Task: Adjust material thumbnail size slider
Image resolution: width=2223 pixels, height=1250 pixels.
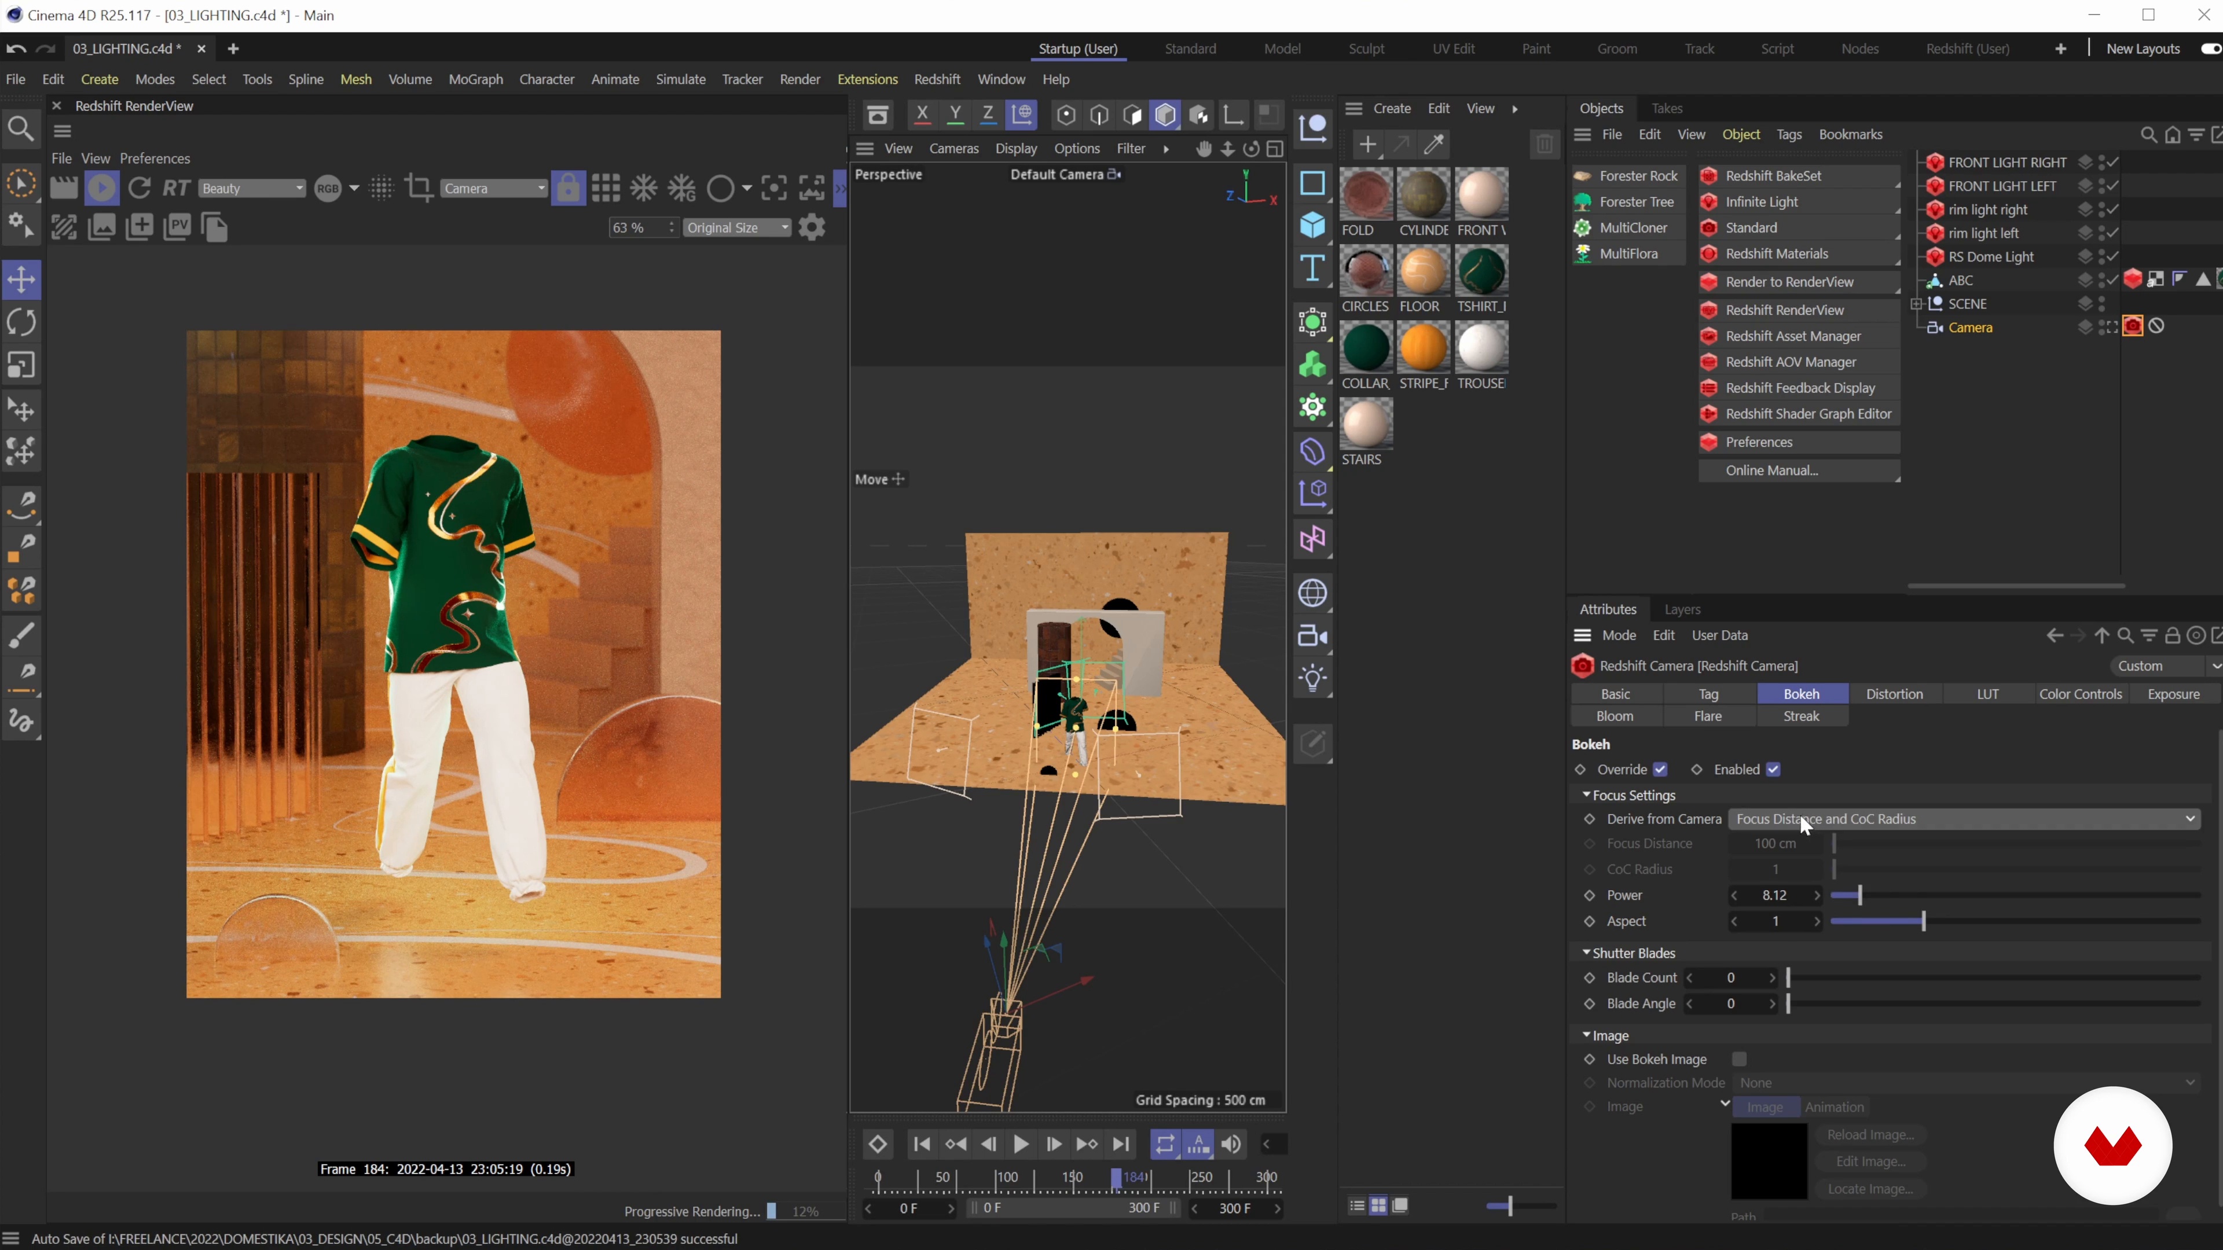Action: coord(1521,1205)
